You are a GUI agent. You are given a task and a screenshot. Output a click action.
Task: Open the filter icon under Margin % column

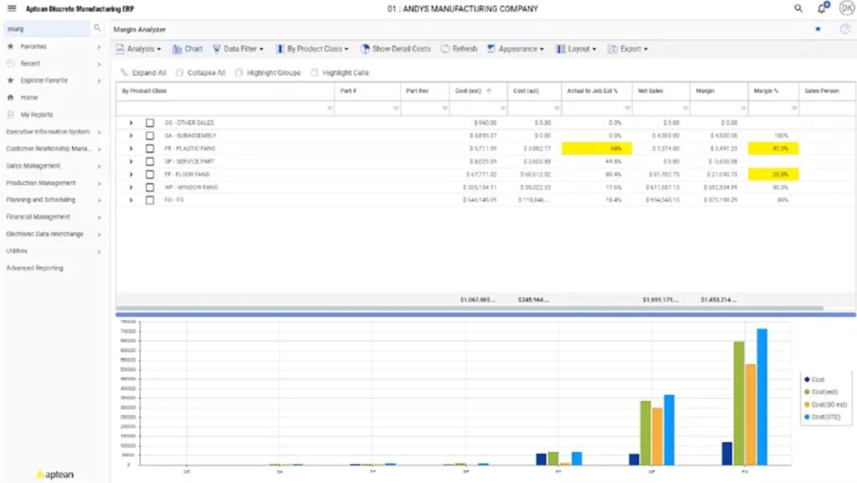[794, 108]
